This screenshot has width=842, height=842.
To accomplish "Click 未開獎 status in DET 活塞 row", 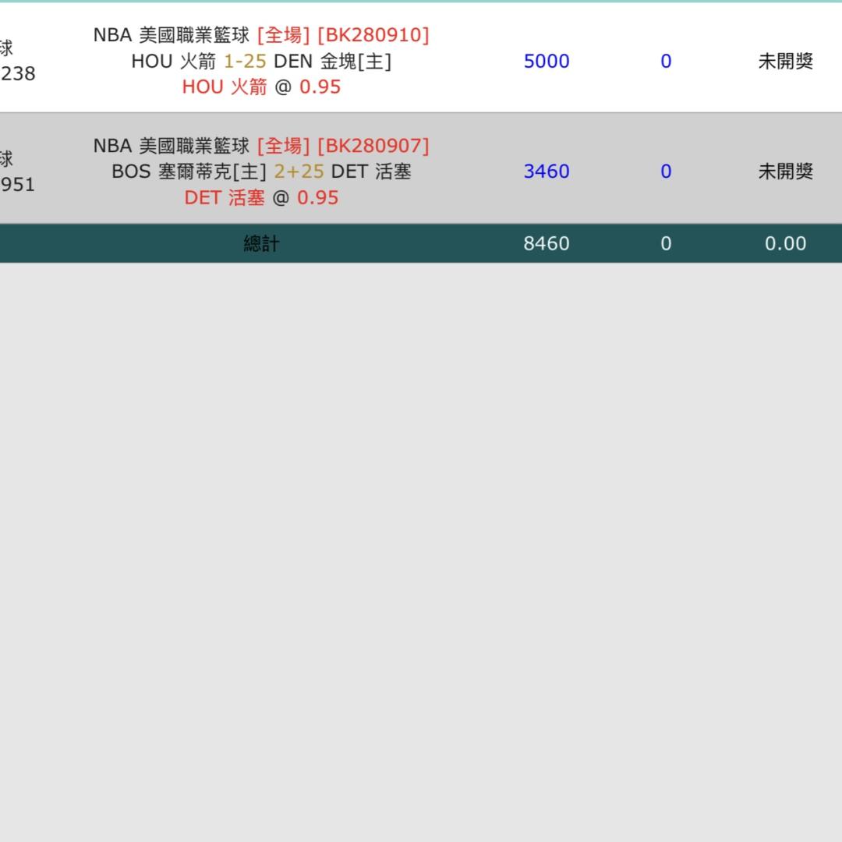I will click(785, 172).
